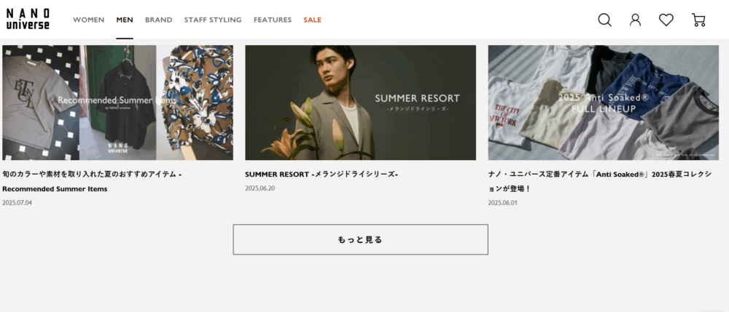Open article title Recommended Summer Items link
Image resolution: width=729 pixels, height=312 pixels.
(92, 182)
